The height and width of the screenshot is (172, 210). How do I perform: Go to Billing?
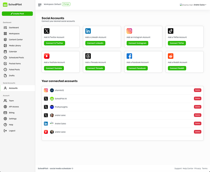[x=17, y=113]
